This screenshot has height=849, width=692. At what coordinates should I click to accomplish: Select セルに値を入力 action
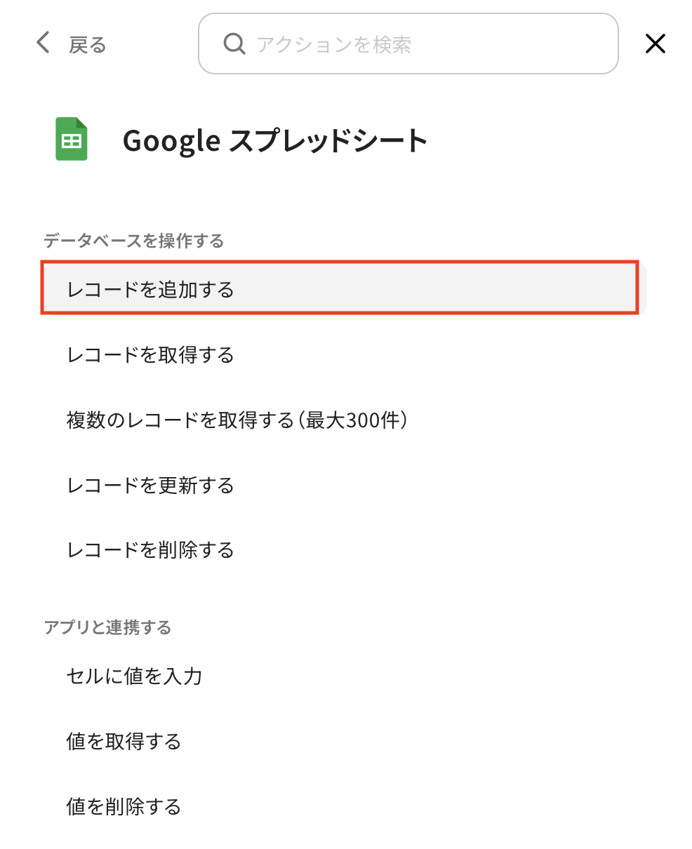[x=134, y=676]
